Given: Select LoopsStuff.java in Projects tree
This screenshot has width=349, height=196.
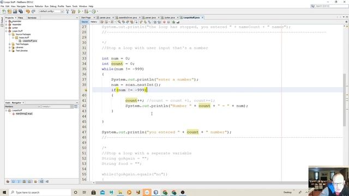Looking at the screenshot, I should (x=30, y=41).
